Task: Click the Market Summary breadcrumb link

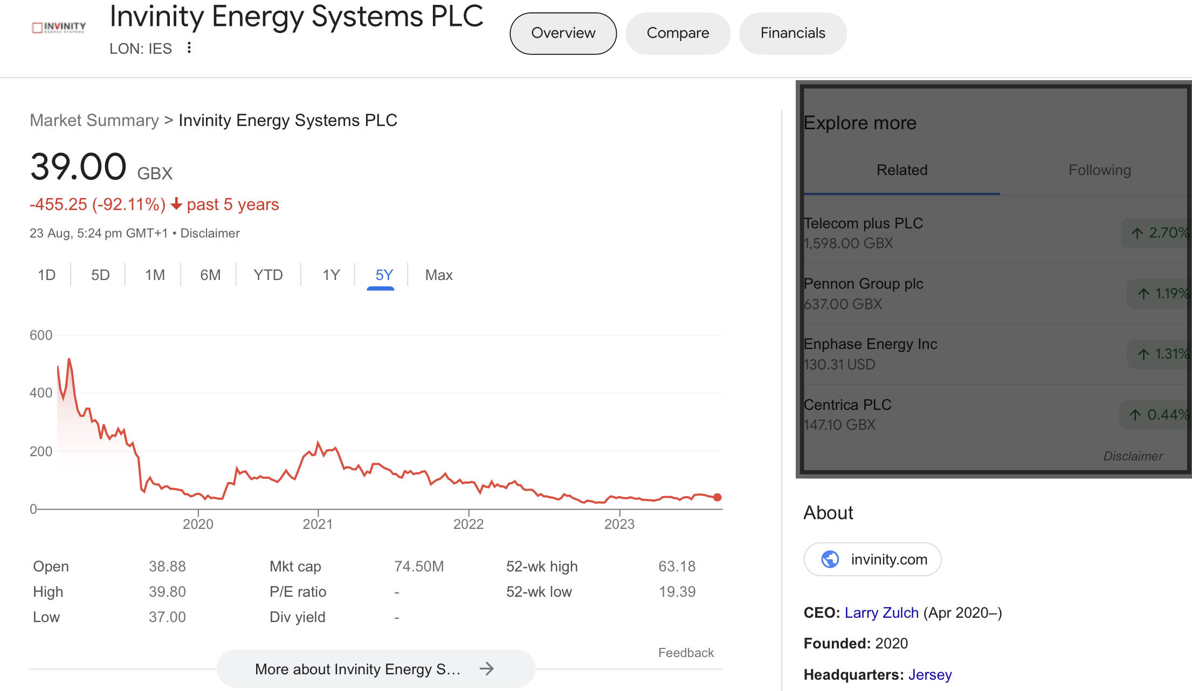Action: [94, 120]
